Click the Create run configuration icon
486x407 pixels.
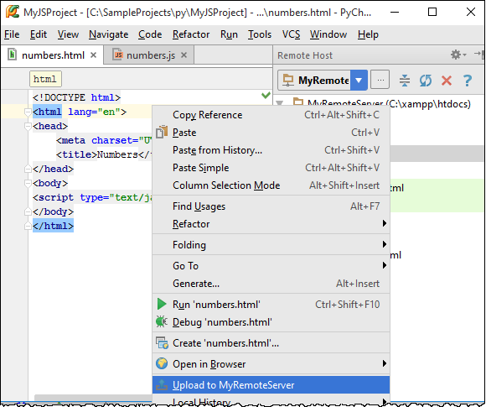tap(162, 342)
